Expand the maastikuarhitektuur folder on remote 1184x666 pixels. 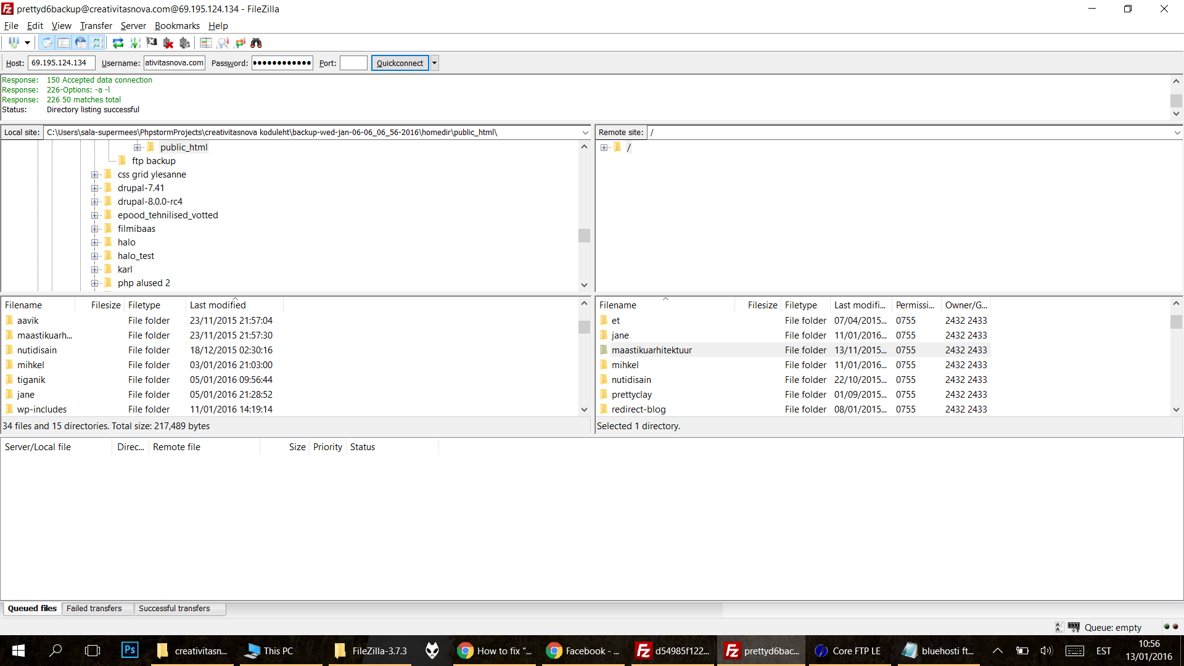[651, 350]
